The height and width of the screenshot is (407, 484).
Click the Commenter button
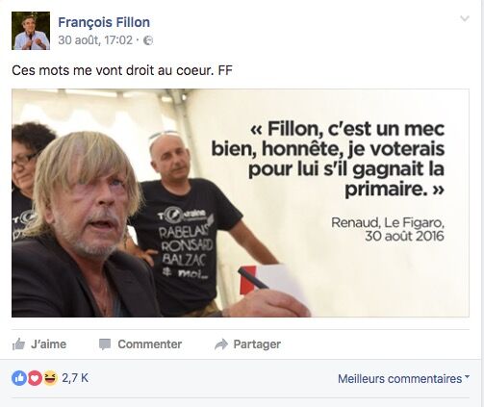click(x=140, y=344)
